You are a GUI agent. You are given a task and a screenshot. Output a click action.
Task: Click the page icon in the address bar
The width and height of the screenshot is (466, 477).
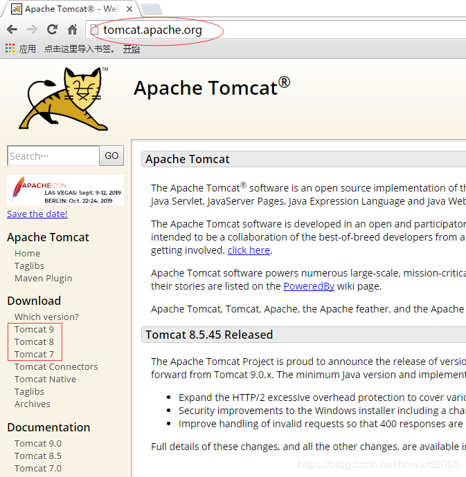pyautogui.click(x=95, y=30)
